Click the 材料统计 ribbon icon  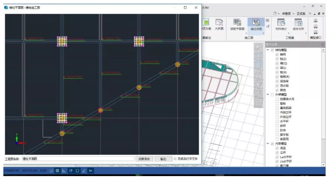click(281, 24)
